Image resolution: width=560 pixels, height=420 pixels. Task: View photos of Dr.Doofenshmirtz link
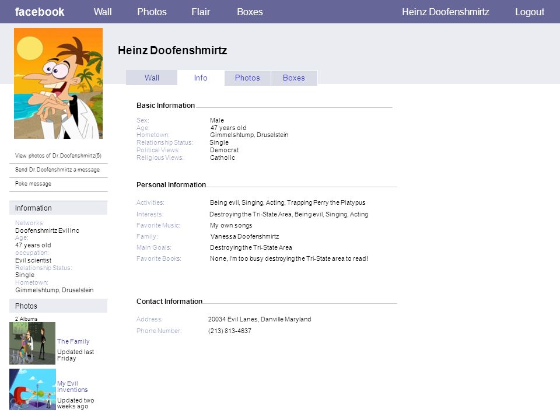pyautogui.click(x=58, y=156)
